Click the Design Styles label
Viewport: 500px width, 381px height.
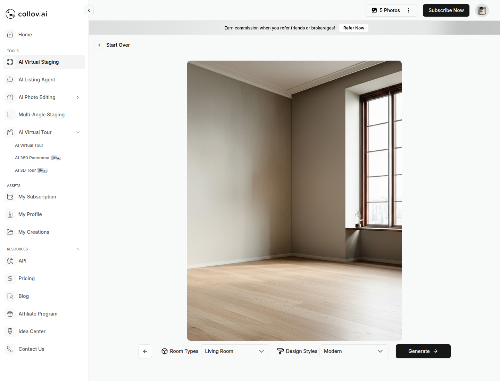click(301, 351)
